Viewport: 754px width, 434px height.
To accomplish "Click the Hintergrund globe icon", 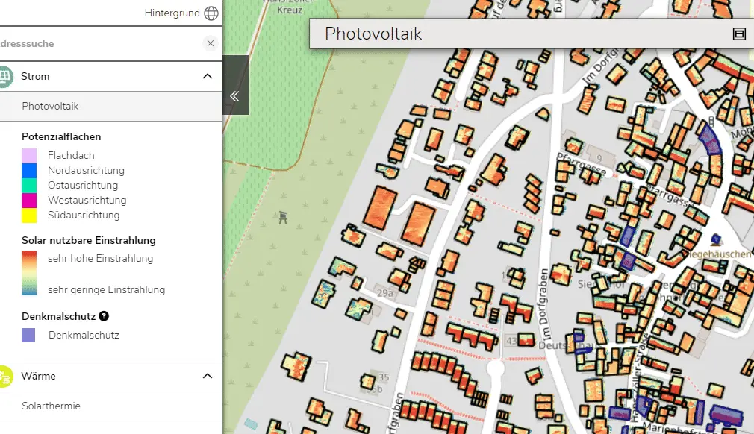I will point(211,13).
